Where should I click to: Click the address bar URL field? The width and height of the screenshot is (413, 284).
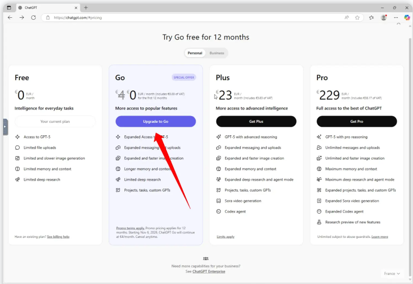pos(193,17)
